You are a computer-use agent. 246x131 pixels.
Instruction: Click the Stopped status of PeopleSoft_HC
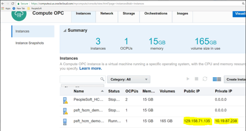(x=114, y=100)
